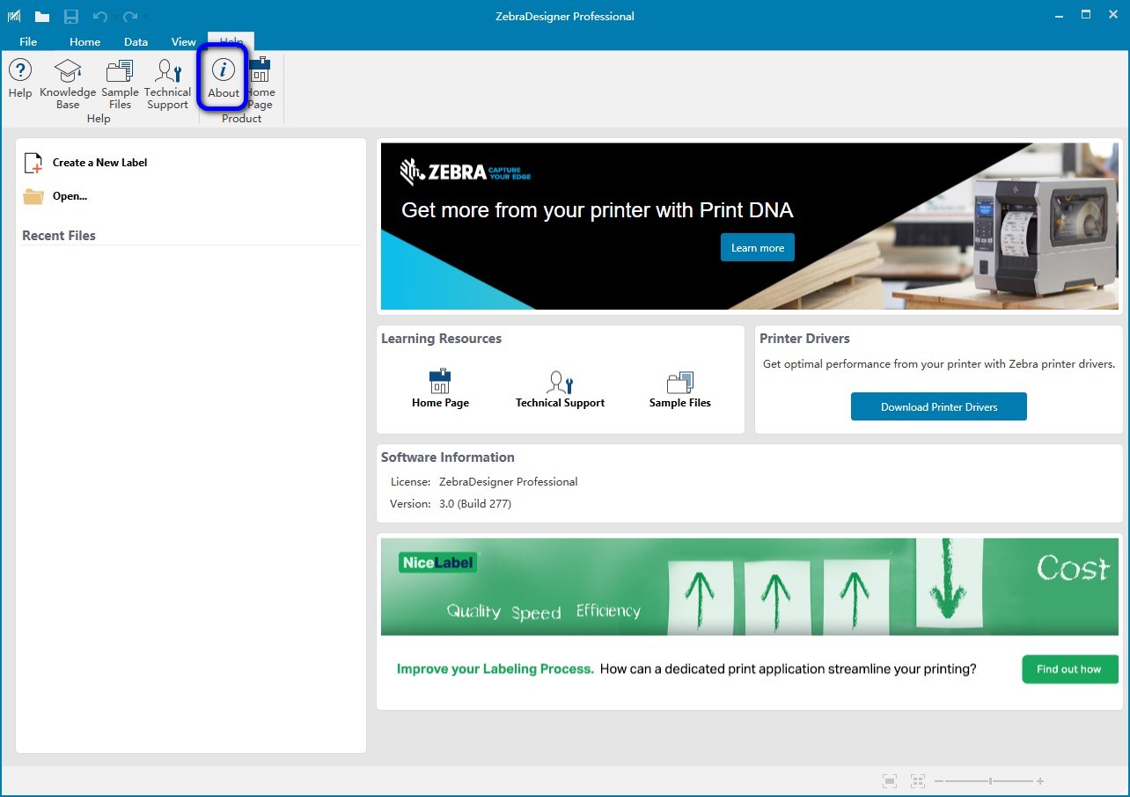Image resolution: width=1130 pixels, height=797 pixels.
Task: Click Open... in the left panel
Action: (x=69, y=195)
